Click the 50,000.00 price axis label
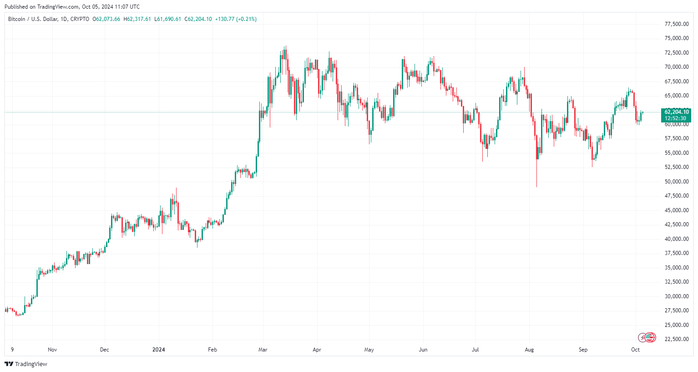Screen dimensions: 698x372 677,182
